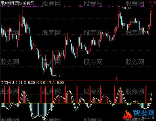
Task: Select the chart title 平安银行(日线.前复权)
Action: [18, 3]
